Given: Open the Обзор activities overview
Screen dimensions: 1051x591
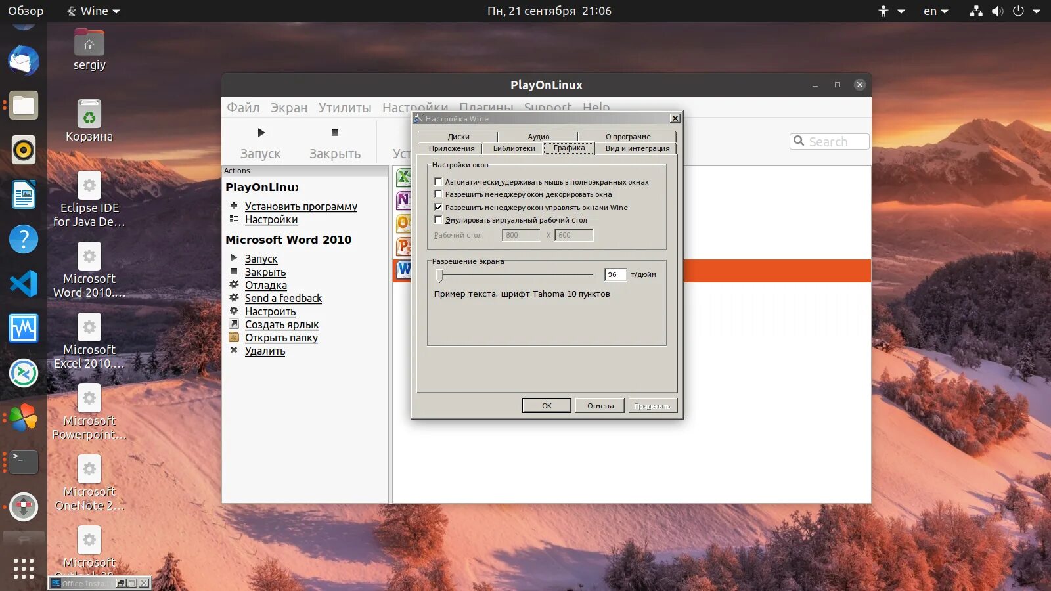Looking at the screenshot, I should 26,11.
